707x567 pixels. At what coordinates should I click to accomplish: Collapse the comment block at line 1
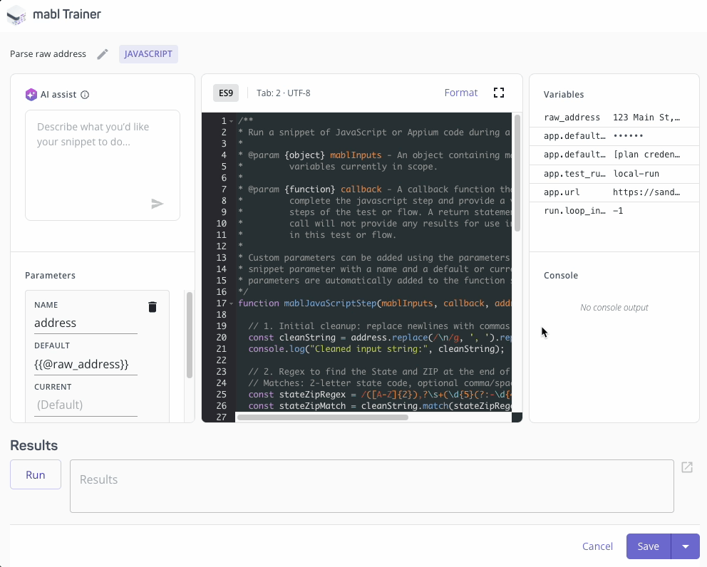coord(232,121)
